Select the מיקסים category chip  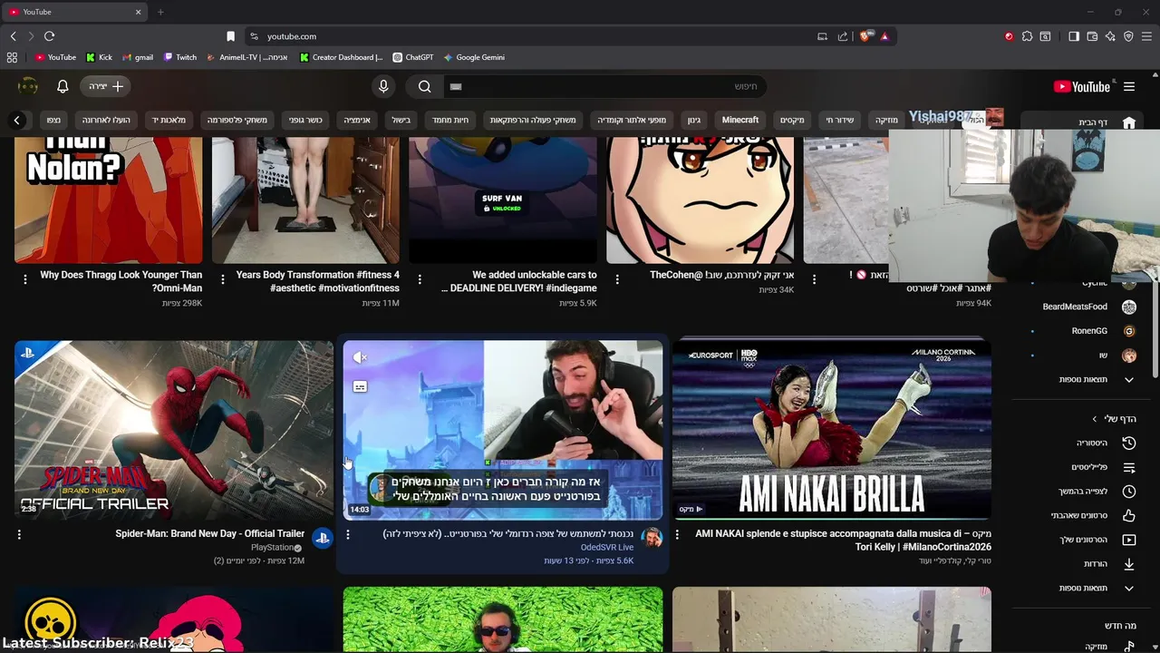[792, 120]
